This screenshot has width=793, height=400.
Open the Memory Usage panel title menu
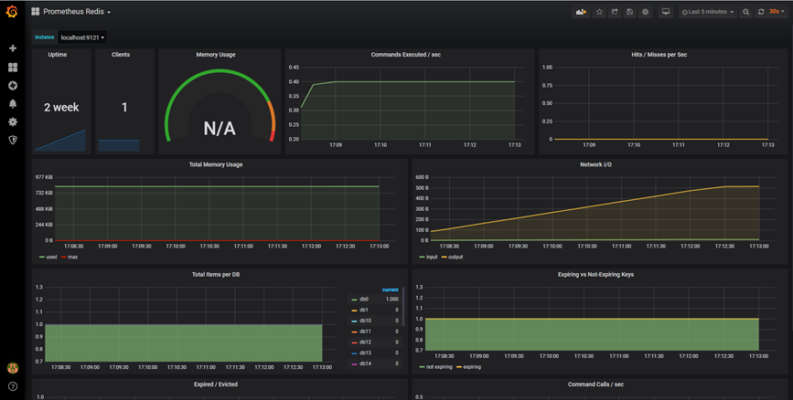pos(216,55)
